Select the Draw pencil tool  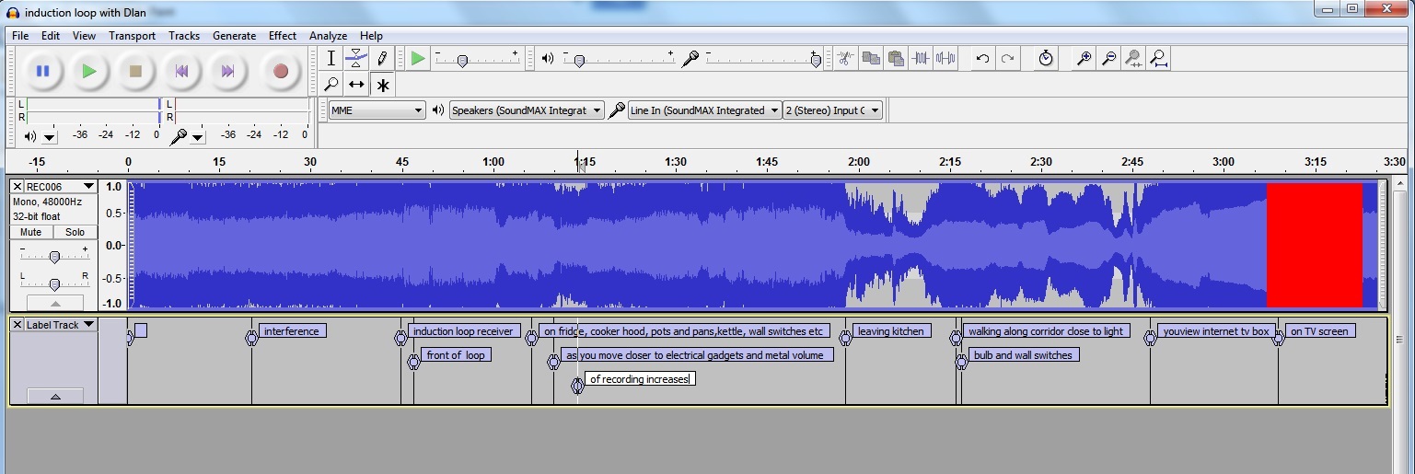tap(382, 59)
